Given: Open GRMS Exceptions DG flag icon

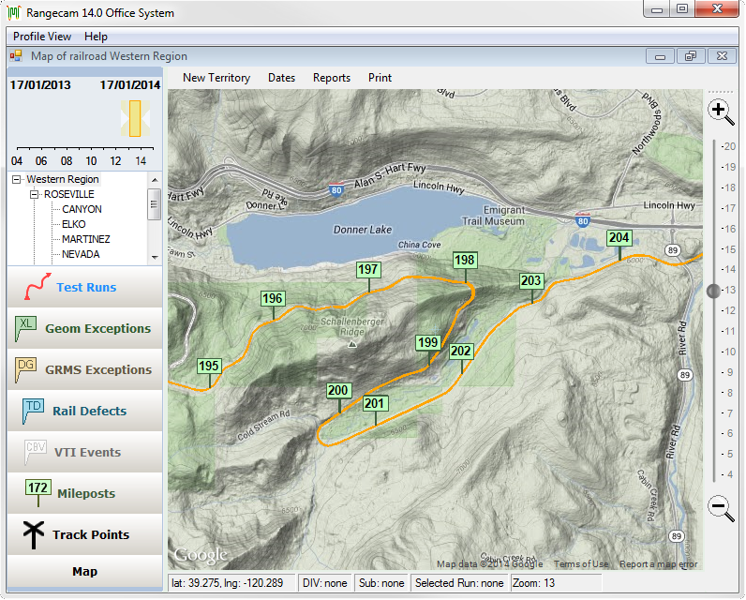Looking at the screenshot, I should click(x=26, y=369).
